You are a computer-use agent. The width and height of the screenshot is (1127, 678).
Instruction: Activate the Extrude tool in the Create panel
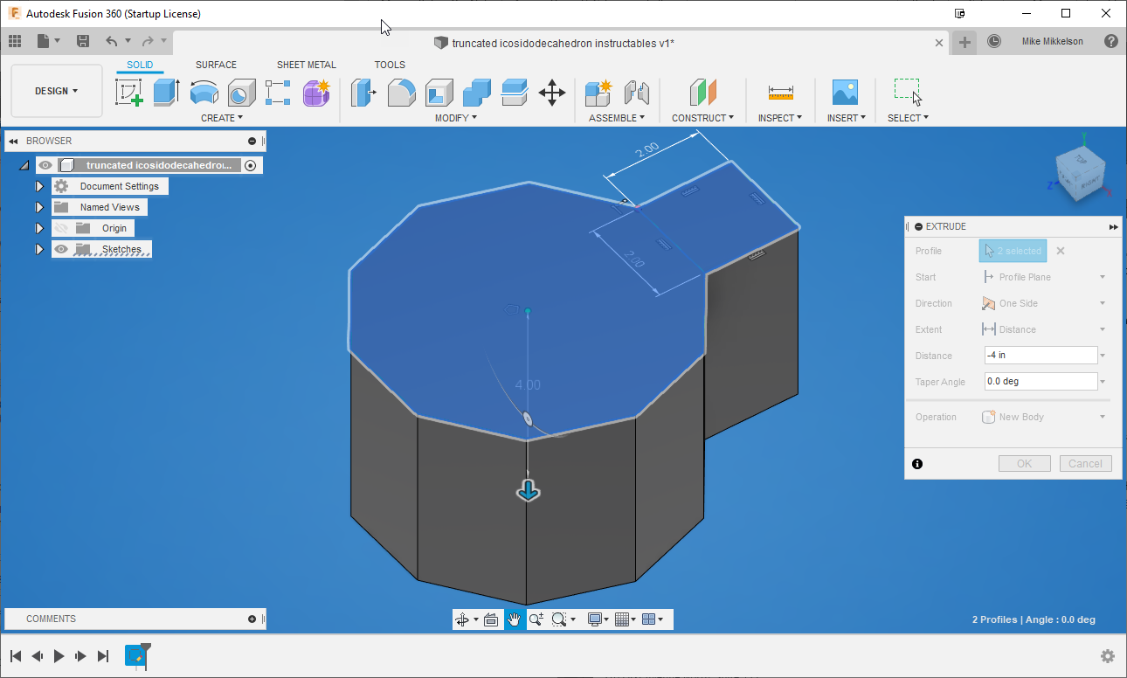[x=166, y=92]
